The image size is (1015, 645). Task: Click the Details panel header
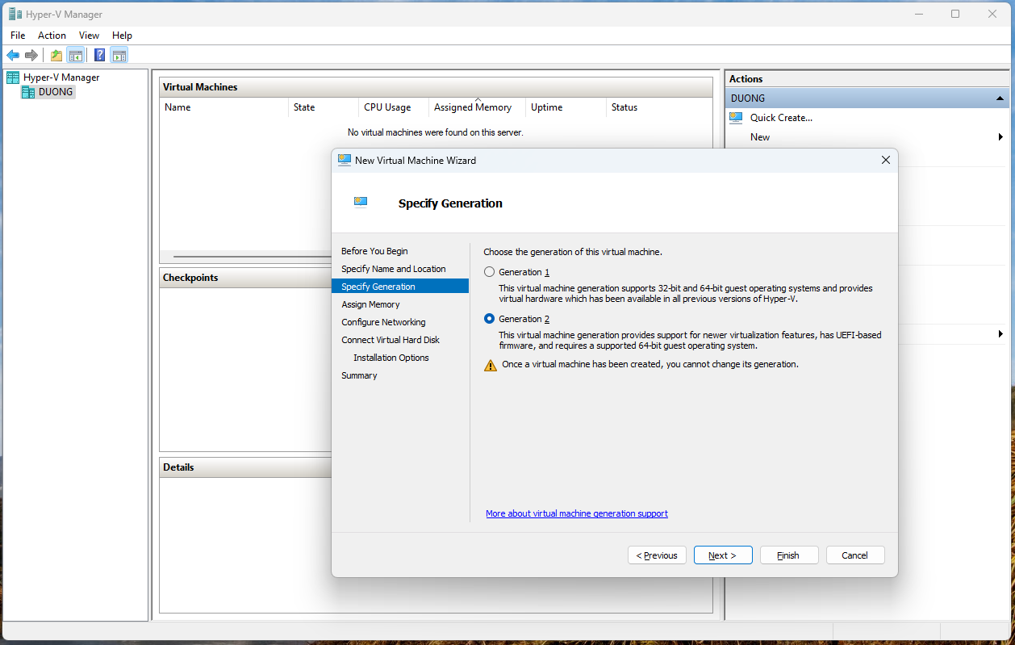[245, 467]
